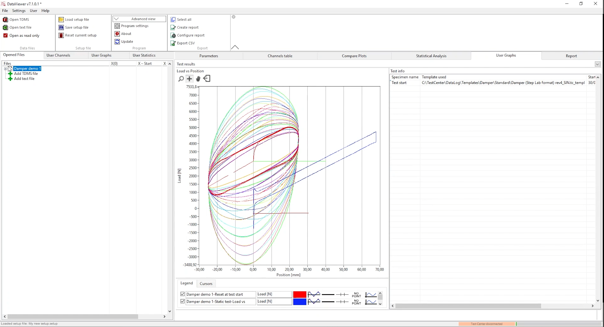The width and height of the screenshot is (604, 327).
Task: Select the hand pan tool for the graph
Action: coord(198,79)
